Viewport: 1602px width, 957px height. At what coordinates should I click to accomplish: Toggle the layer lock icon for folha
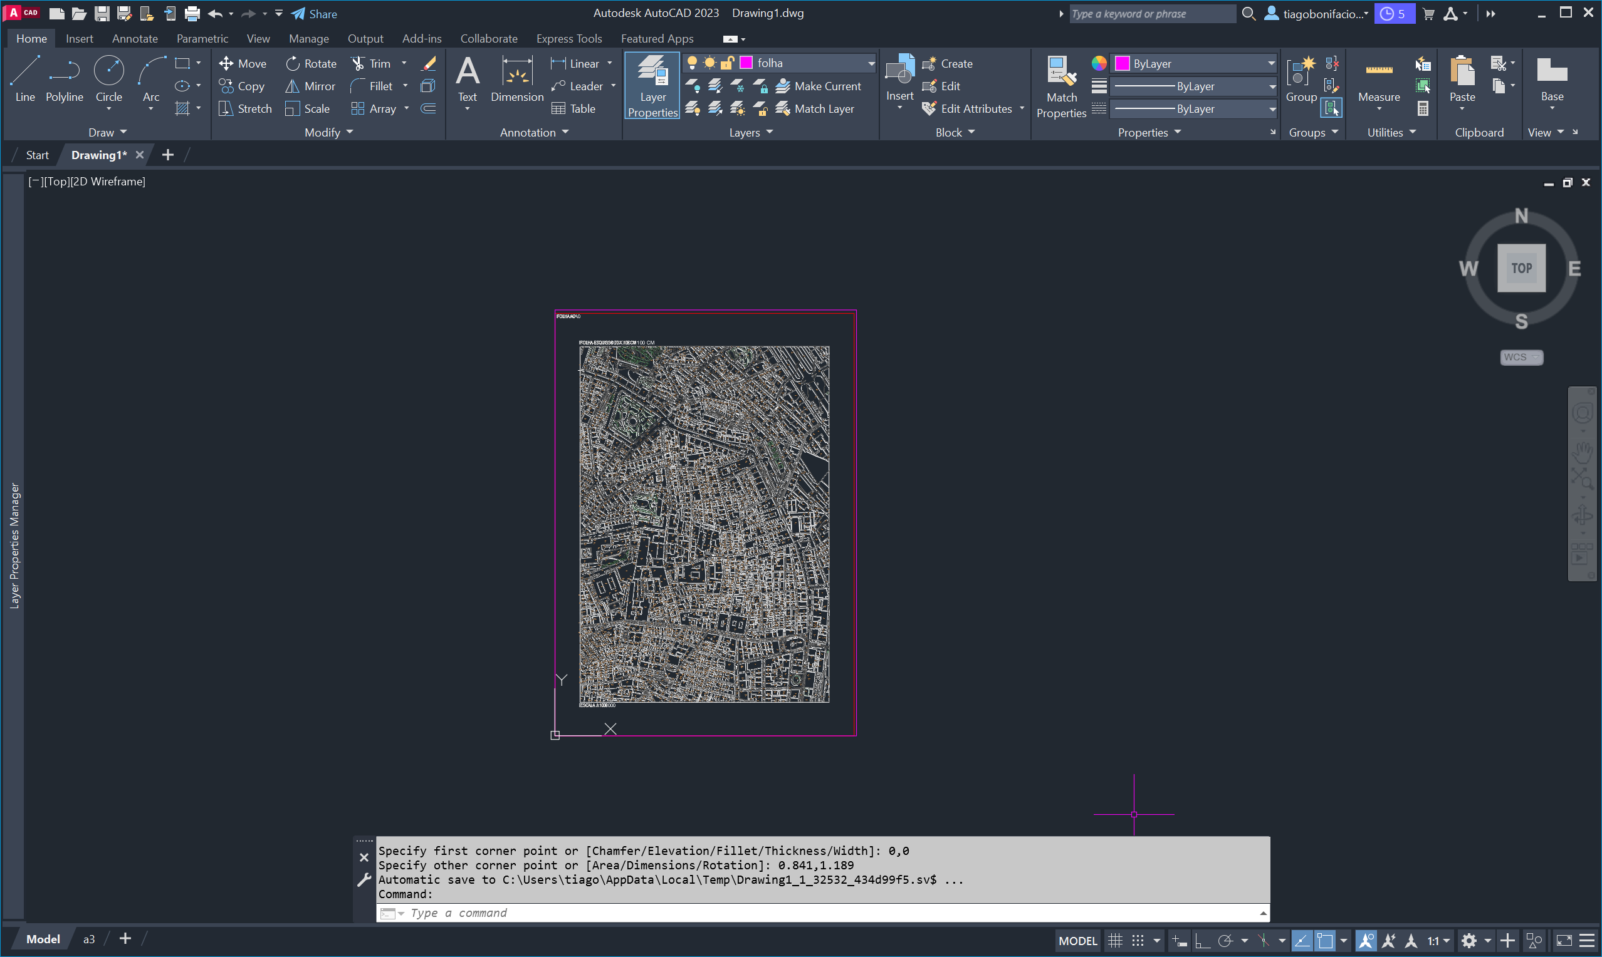(x=727, y=63)
